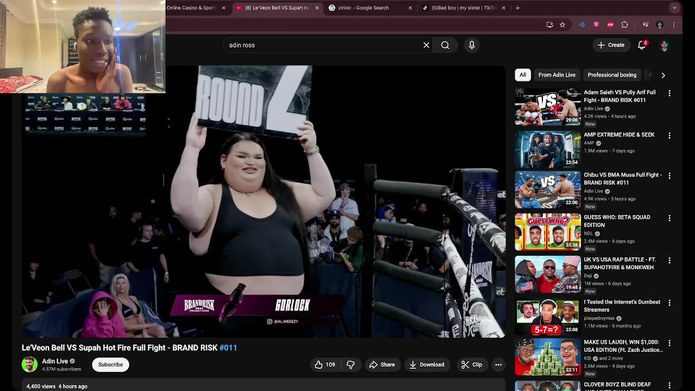Click the install app icon in address bar

(549, 24)
